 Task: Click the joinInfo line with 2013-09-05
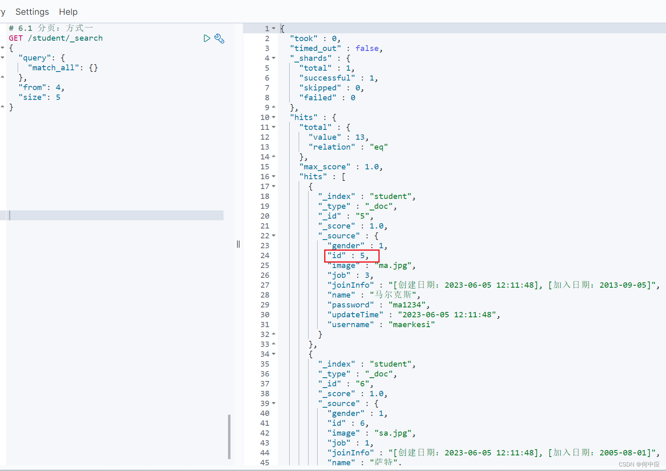pos(493,285)
